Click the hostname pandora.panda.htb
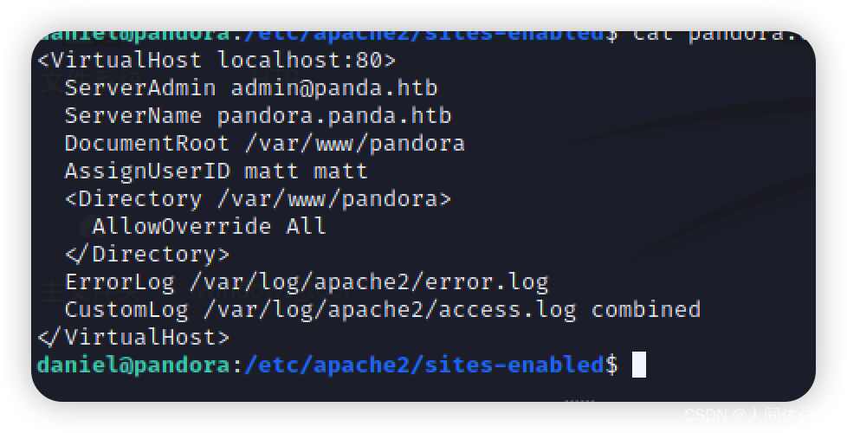This screenshot has width=847, height=433. pyautogui.click(x=334, y=115)
